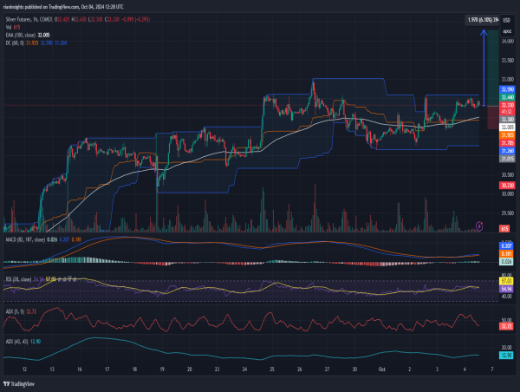The image size is (520, 392).
Task: Click the blue 32.590 price scale label
Action: point(507,89)
